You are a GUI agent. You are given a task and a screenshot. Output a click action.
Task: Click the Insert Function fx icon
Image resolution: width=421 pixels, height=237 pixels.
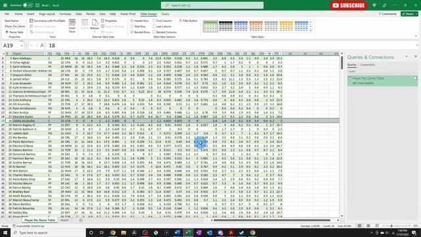42,45
